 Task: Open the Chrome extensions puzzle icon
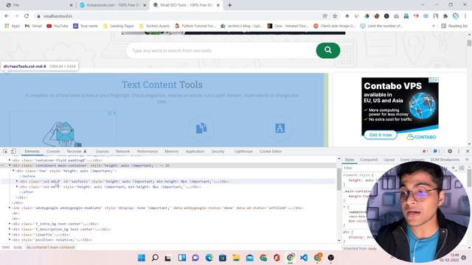click(x=445, y=16)
